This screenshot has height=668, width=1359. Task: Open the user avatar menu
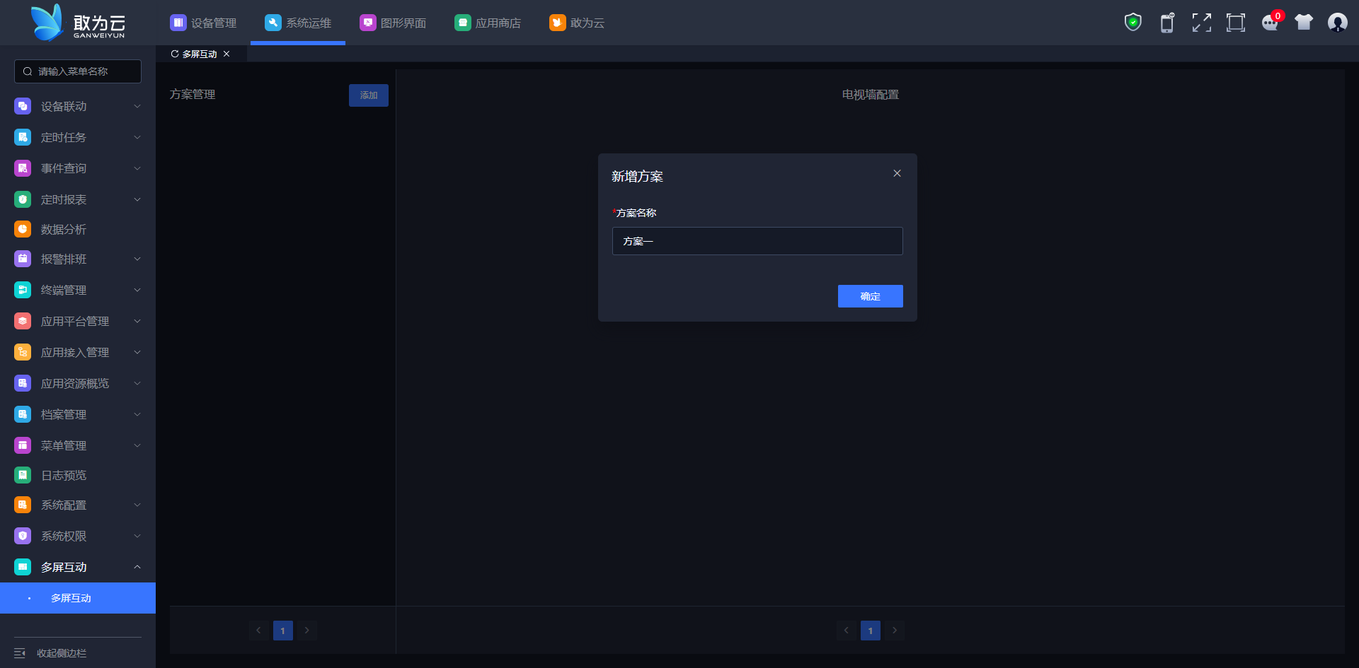point(1338,23)
